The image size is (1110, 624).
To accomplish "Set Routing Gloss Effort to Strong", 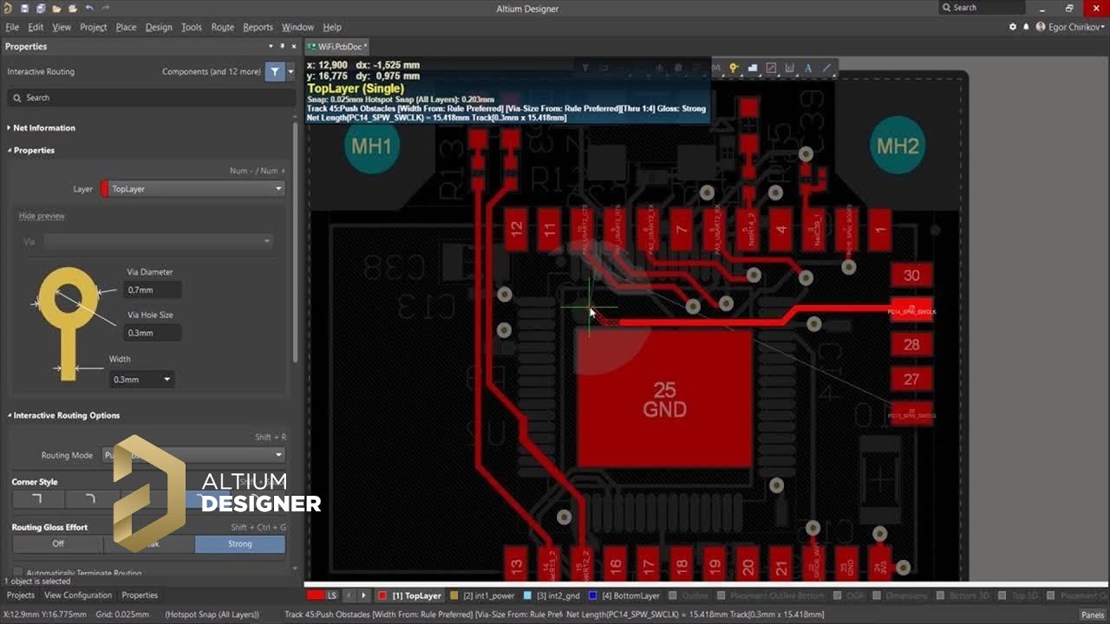I will (x=239, y=543).
